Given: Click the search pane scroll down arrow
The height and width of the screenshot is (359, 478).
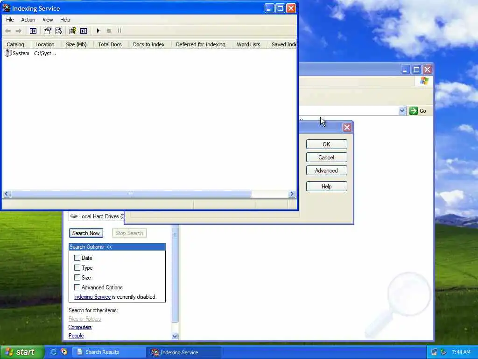Looking at the screenshot, I should (x=175, y=336).
